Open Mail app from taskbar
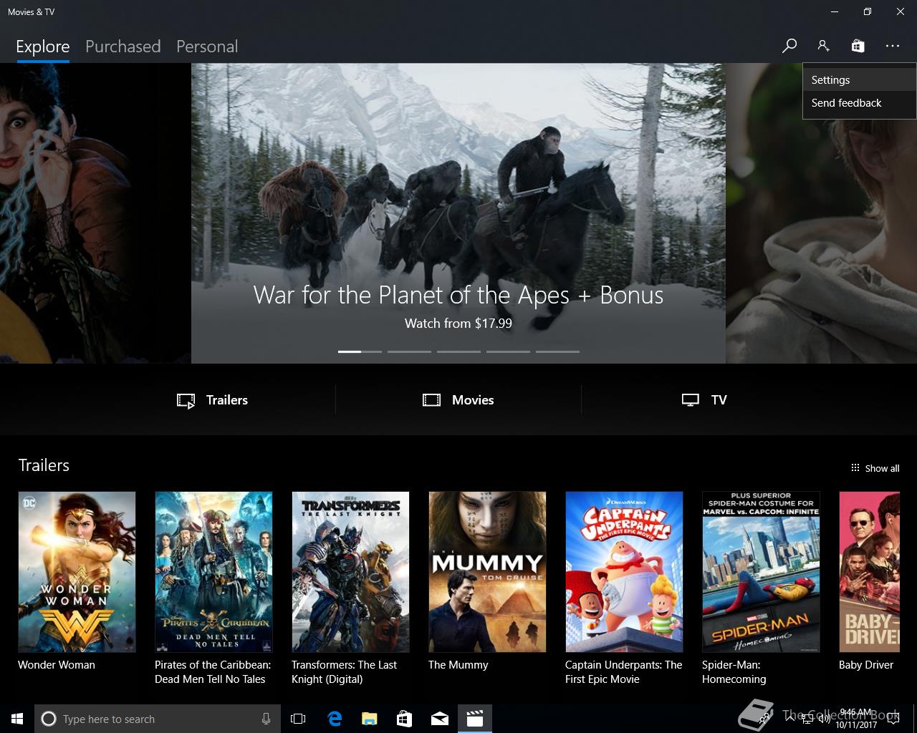 point(439,719)
